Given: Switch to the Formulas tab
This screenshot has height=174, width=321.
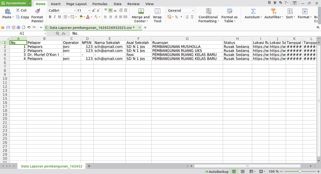Looking at the screenshot, I should coord(100,4).
